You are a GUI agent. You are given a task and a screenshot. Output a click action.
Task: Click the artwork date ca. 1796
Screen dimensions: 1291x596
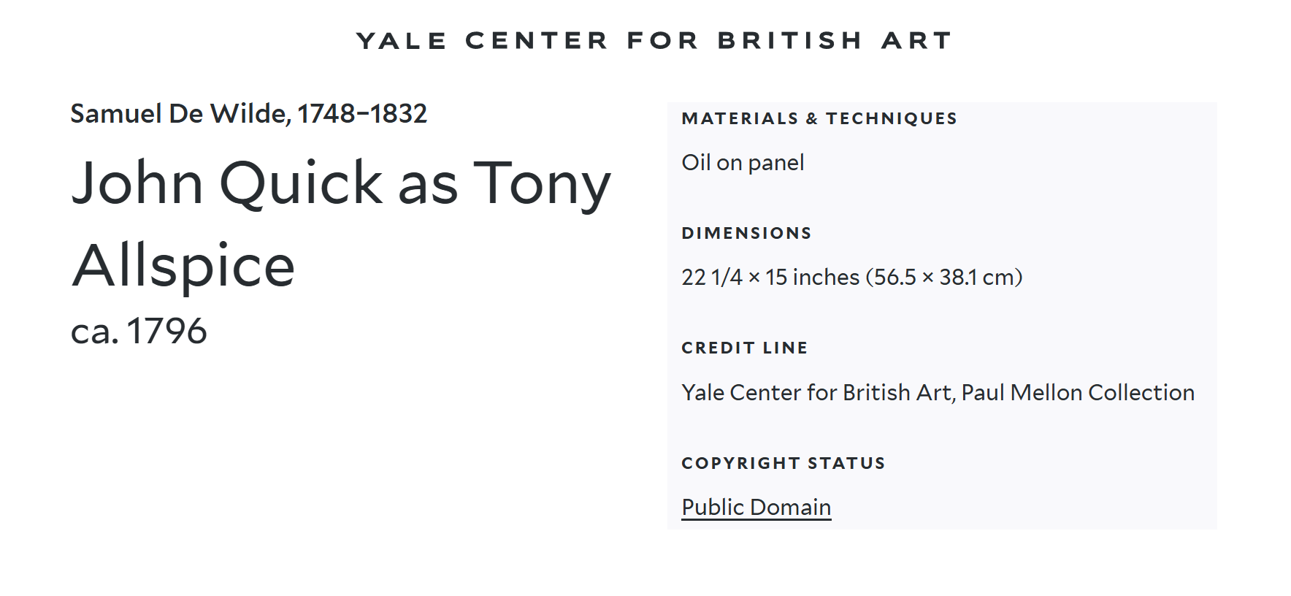click(139, 331)
